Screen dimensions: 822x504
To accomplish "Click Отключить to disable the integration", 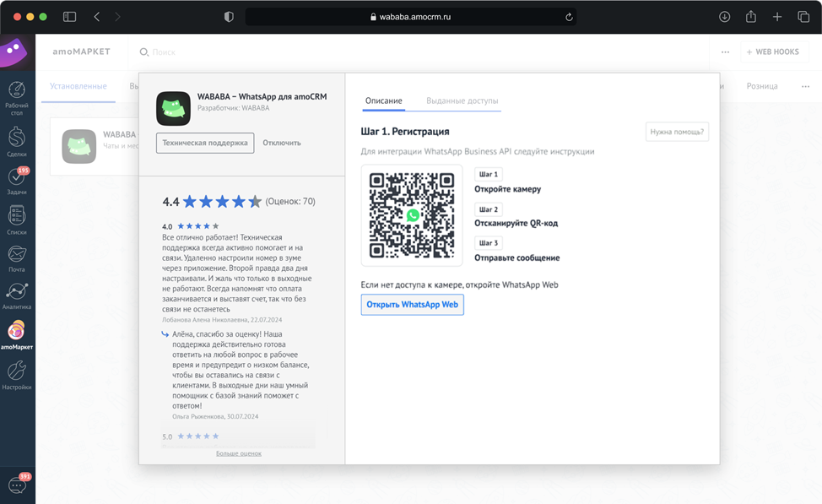I will [x=282, y=143].
